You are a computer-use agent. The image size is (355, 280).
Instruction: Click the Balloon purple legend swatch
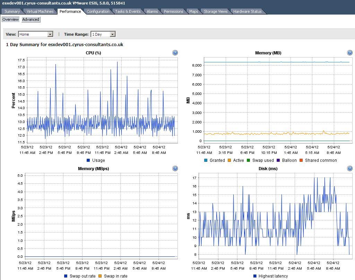click(278, 160)
